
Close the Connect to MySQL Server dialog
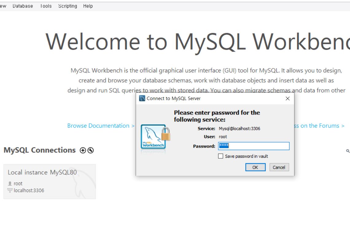coord(287,99)
